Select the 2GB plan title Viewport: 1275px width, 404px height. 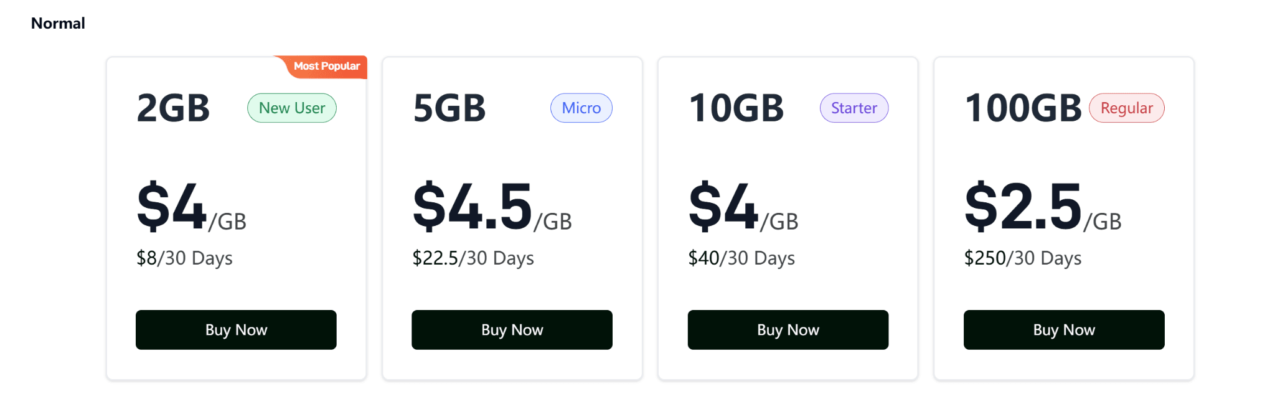pyautogui.click(x=173, y=108)
